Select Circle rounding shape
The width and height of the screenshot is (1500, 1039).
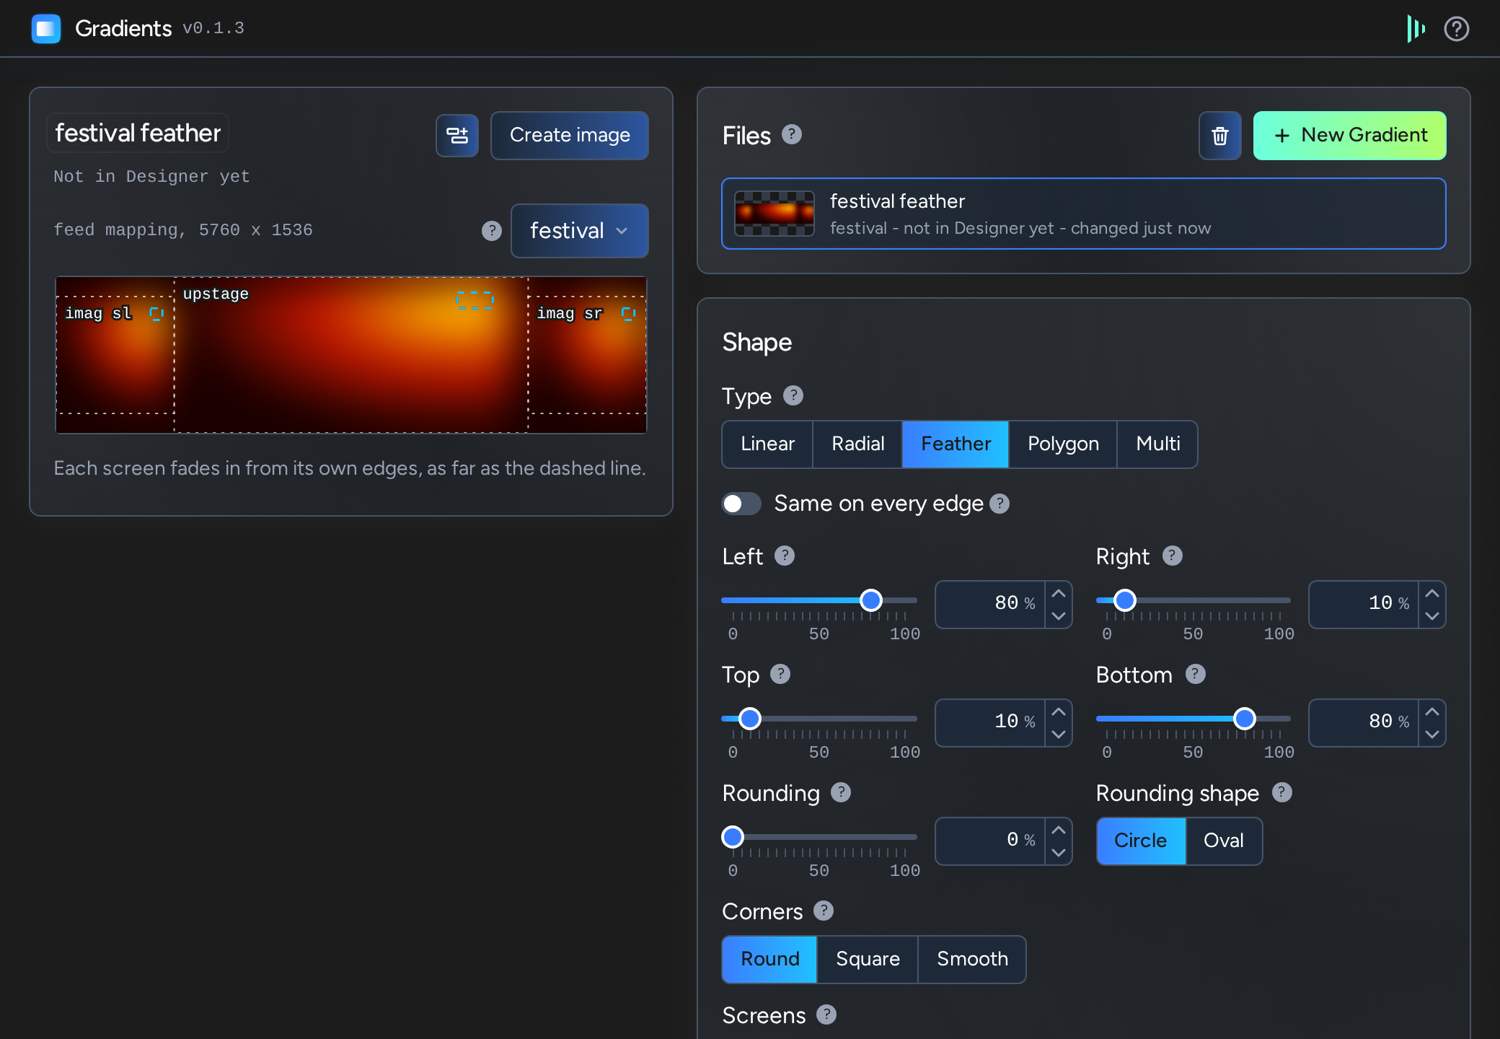pyautogui.click(x=1141, y=841)
